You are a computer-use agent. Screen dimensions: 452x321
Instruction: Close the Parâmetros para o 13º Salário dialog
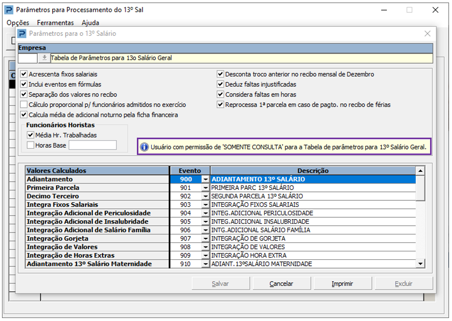point(427,33)
